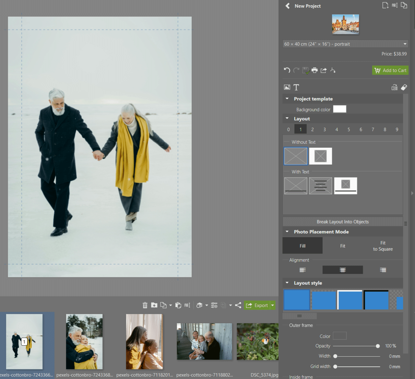Open dropdown arrow beside stacked photos icon

207,305
